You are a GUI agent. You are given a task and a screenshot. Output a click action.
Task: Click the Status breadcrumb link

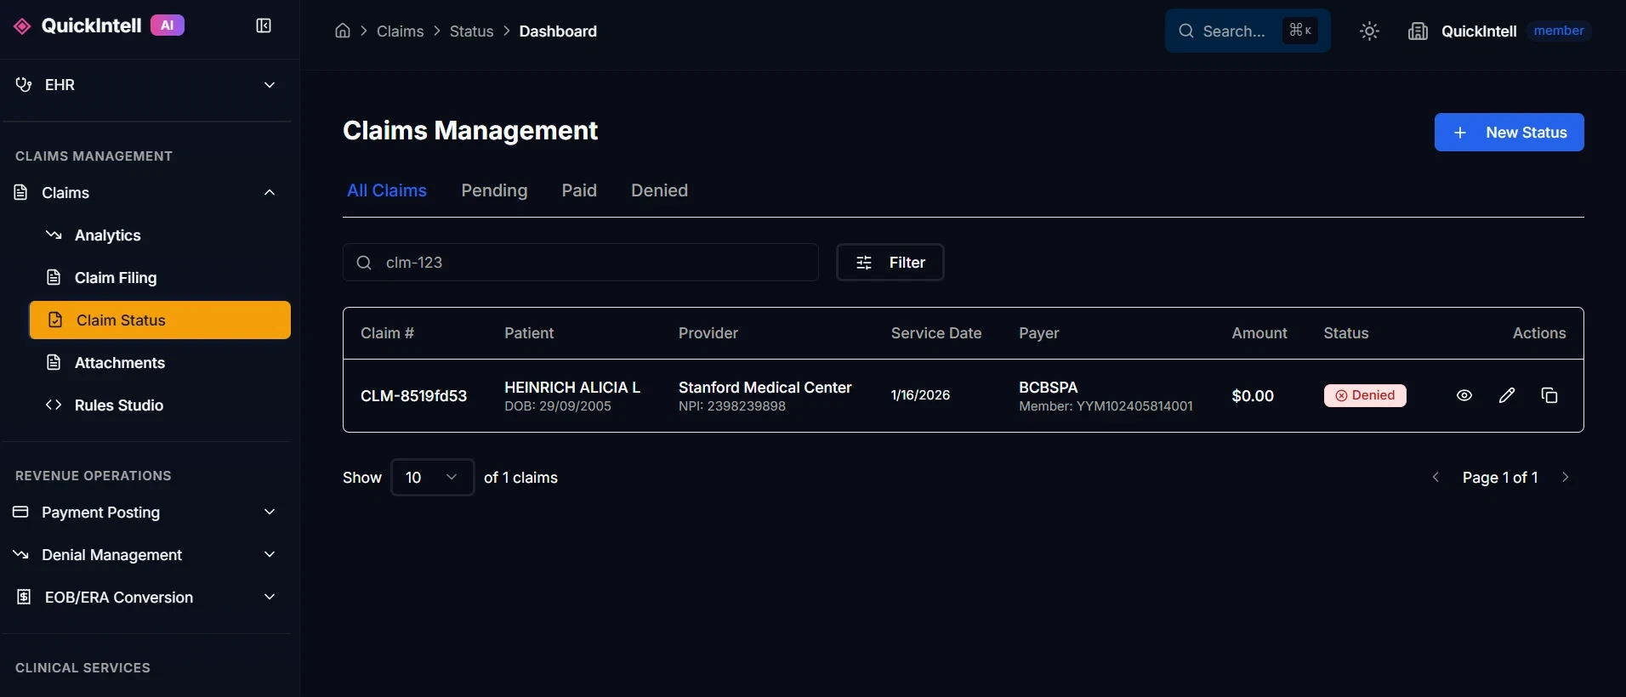click(471, 31)
